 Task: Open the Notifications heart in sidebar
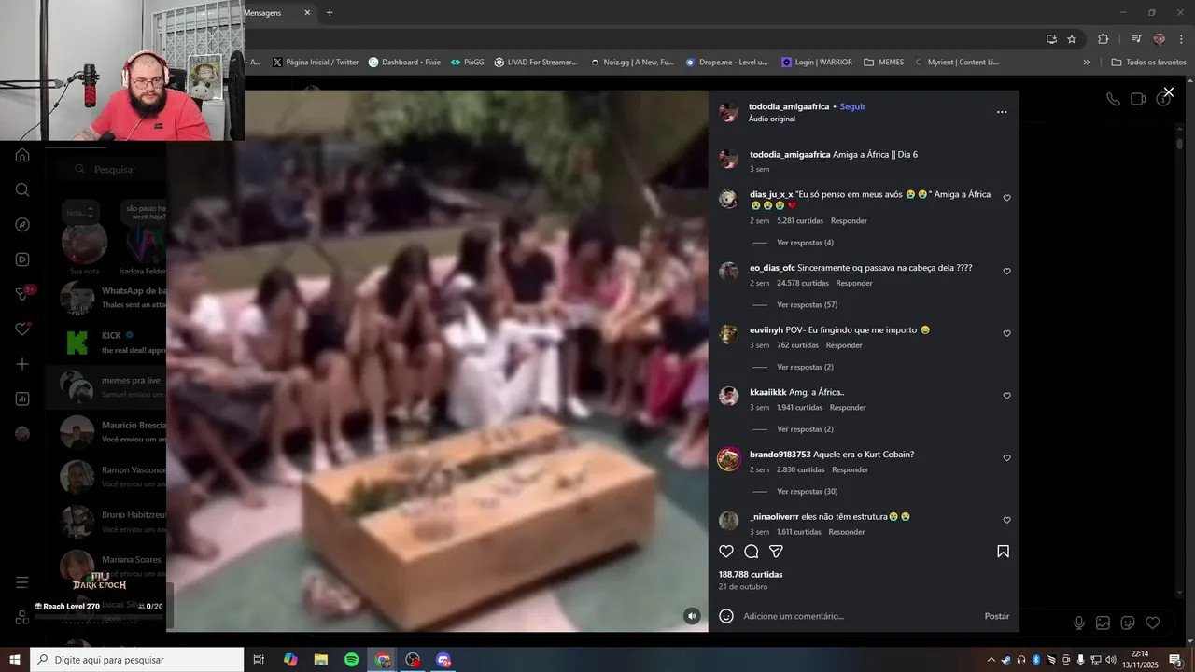[22, 329]
